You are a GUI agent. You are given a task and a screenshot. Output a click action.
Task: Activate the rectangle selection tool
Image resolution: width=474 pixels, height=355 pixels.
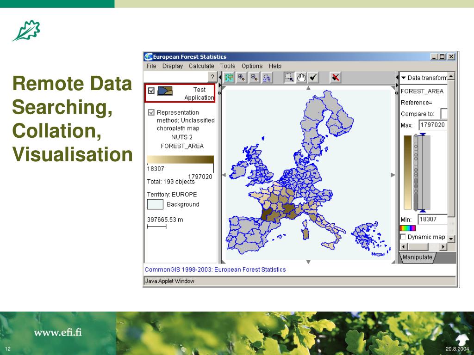click(289, 78)
